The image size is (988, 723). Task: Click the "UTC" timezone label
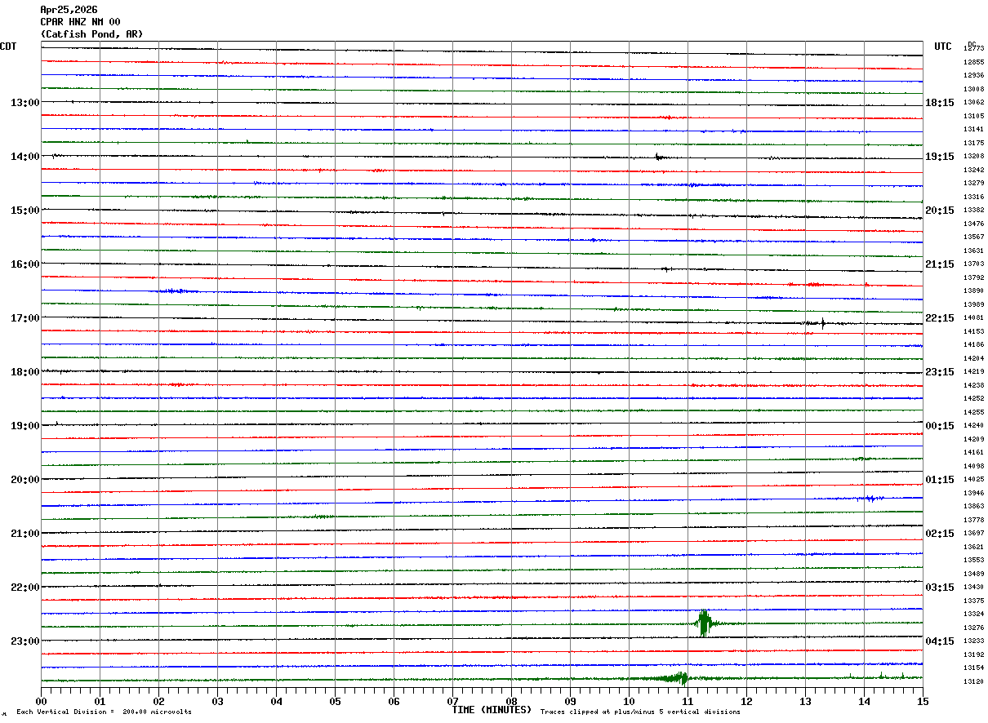tap(943, 47)
